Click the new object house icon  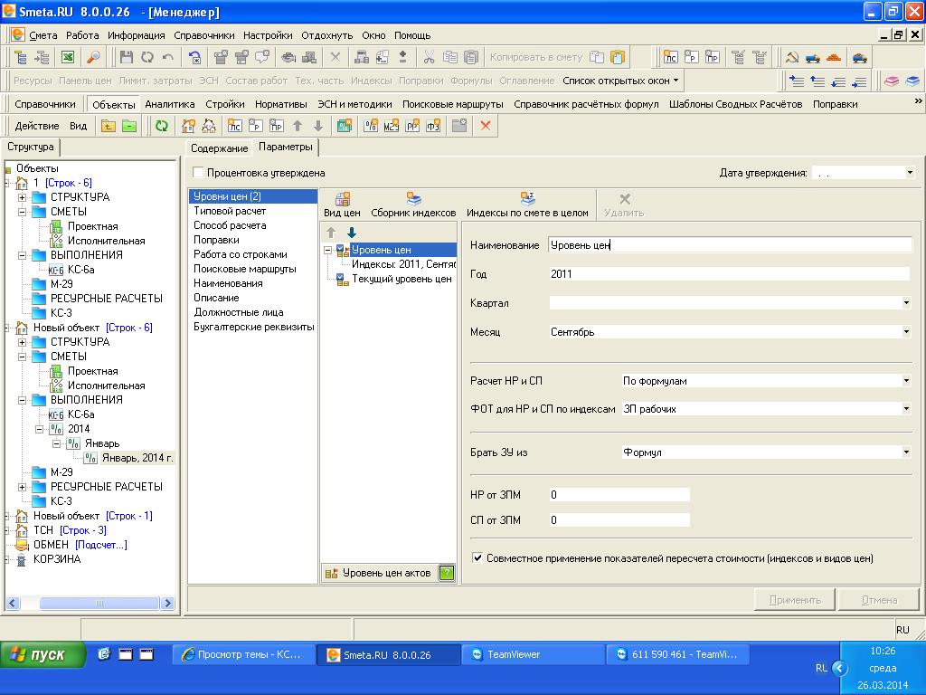pos(188,125)
